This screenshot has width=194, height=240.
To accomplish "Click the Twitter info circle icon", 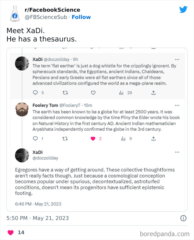I will 183,218.
